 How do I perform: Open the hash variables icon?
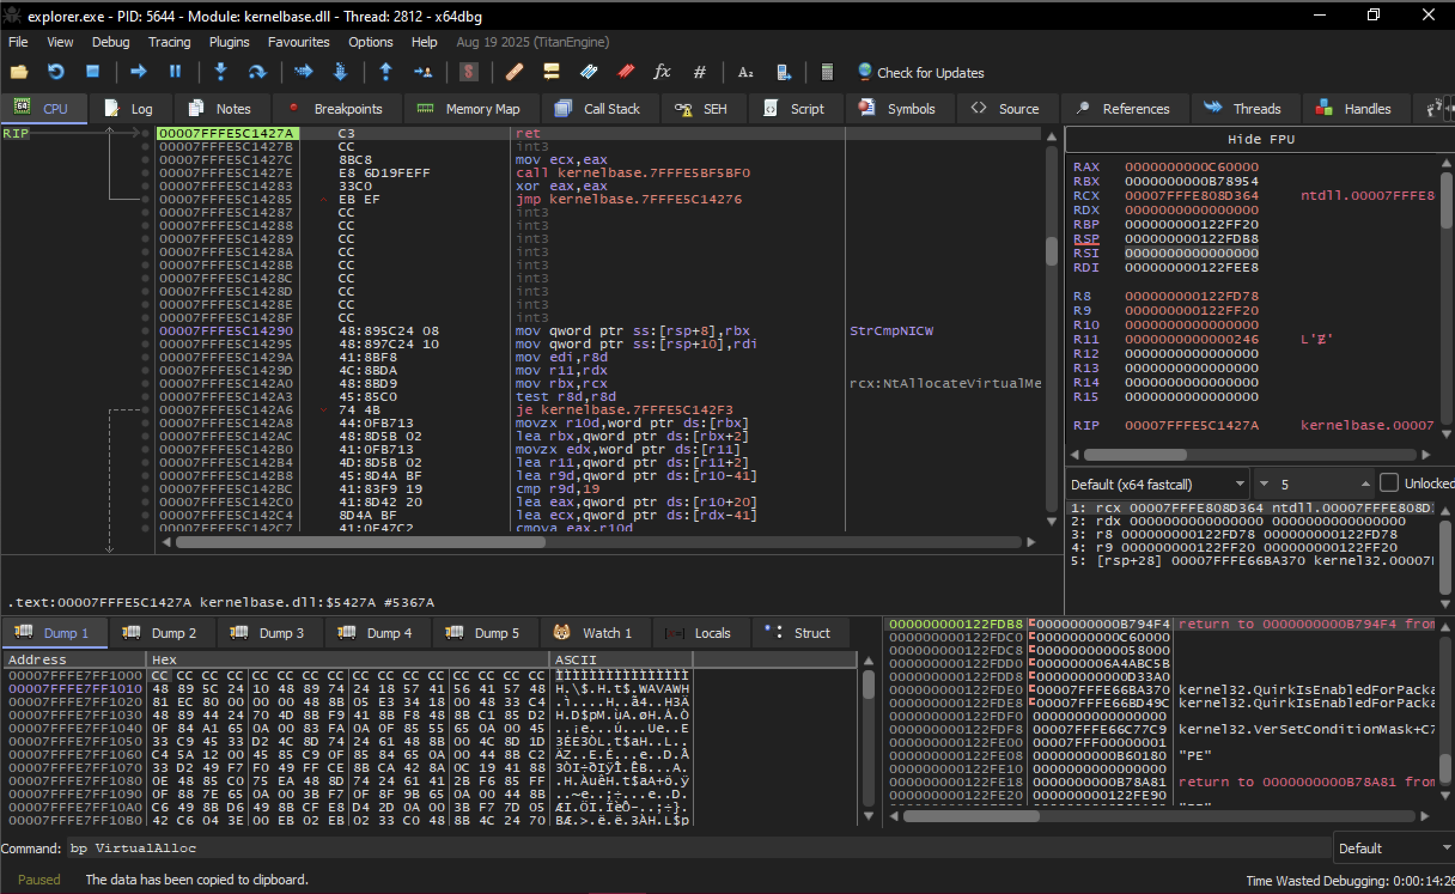(x=699, y=72)
